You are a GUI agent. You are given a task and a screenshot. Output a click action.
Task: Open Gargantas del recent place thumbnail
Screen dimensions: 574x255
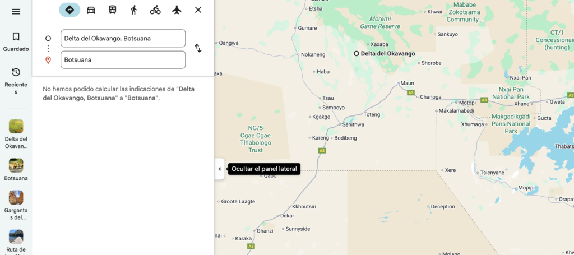(x=16, y=198)
